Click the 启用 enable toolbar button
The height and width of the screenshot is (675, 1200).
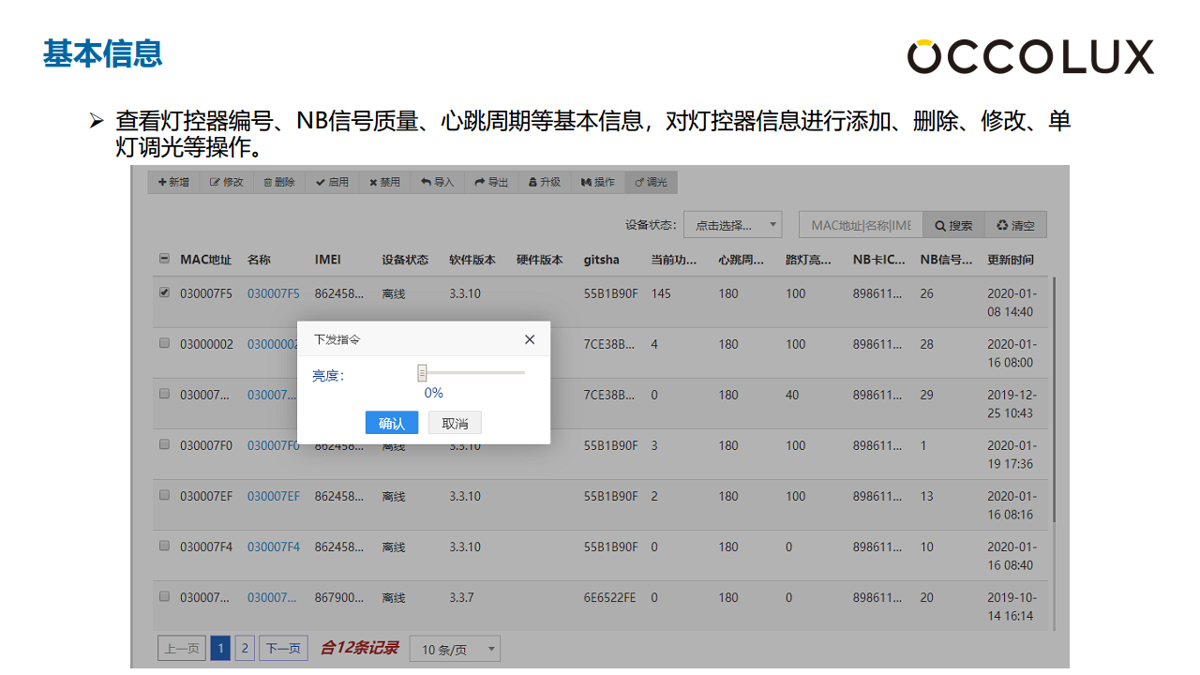tap(332, 182)
